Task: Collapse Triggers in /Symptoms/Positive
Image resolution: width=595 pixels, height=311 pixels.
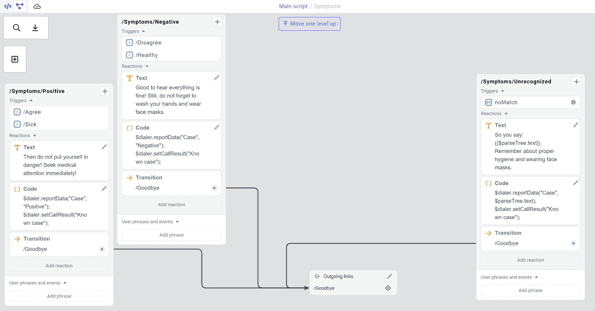Action: (31, 100)
